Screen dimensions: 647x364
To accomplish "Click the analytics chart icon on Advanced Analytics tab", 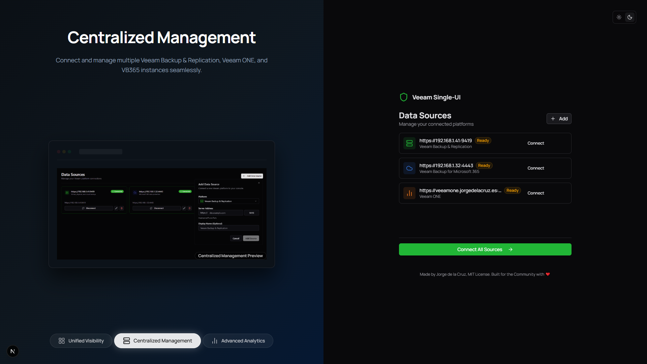I will click(x=214, y=341).
